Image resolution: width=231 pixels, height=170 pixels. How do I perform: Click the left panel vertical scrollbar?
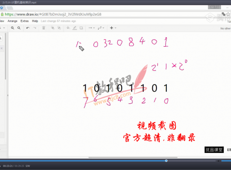click(5, 56)
